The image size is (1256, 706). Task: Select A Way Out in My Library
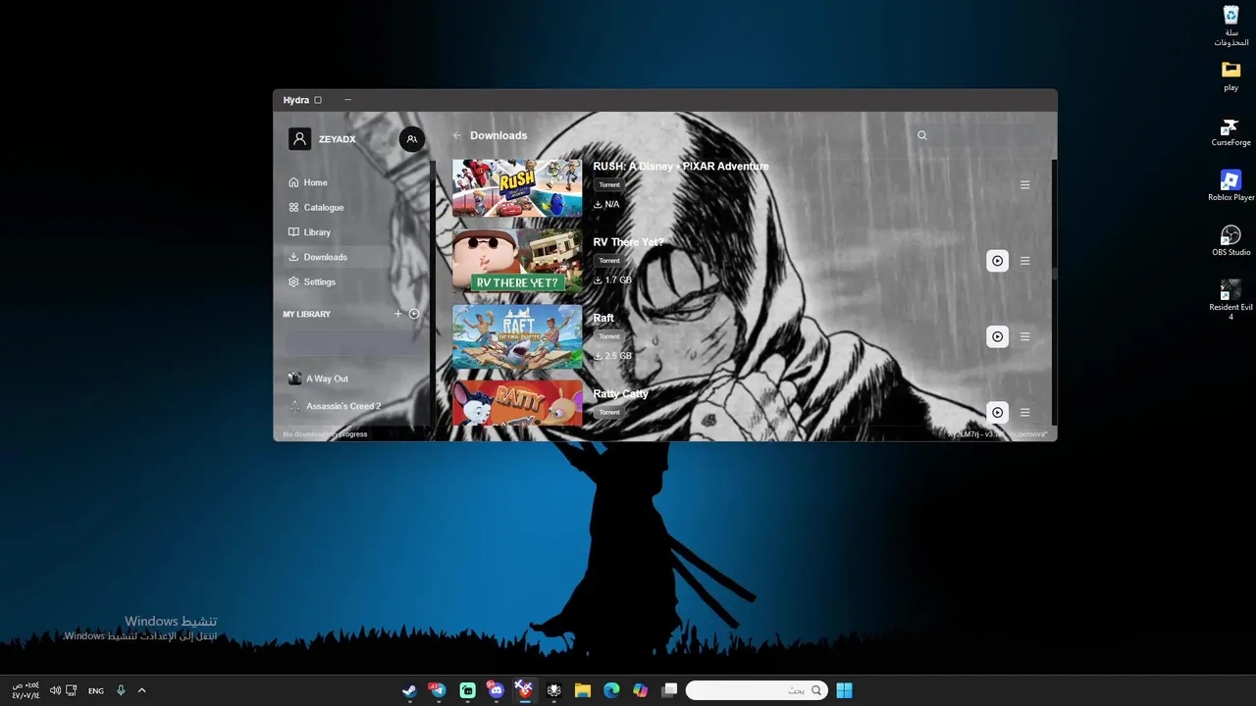click(x=356, y=378)
